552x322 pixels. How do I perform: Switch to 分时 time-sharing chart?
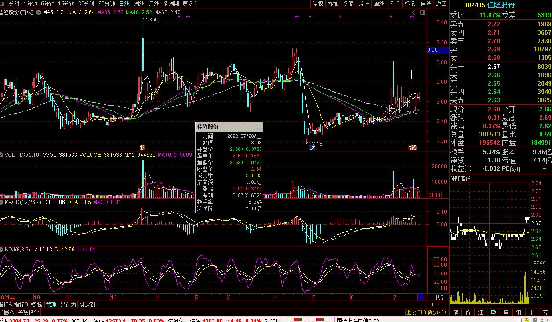pyautogui.click(x=15, y=4)
